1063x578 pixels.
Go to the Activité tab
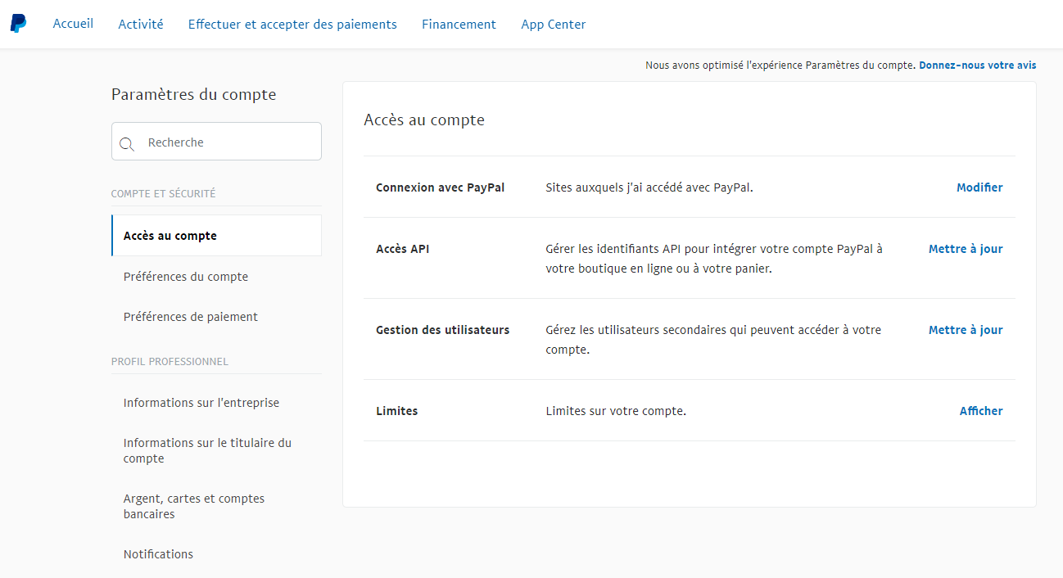coord(141,25)
